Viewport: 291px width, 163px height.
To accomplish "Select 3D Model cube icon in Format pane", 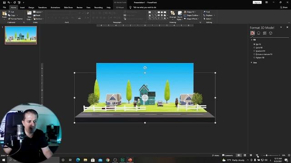I will (271, 33).
